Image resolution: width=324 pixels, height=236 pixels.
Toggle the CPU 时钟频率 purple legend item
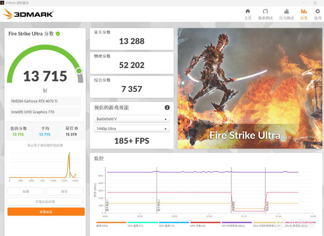(x=237, y=224)
